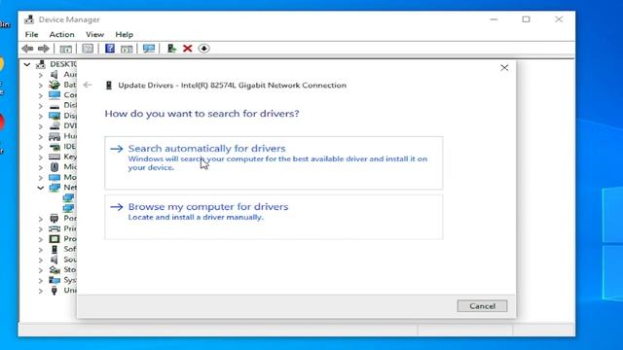
Task: Click the Disable device down-arrow icon
Action: [x=203, y=49]
